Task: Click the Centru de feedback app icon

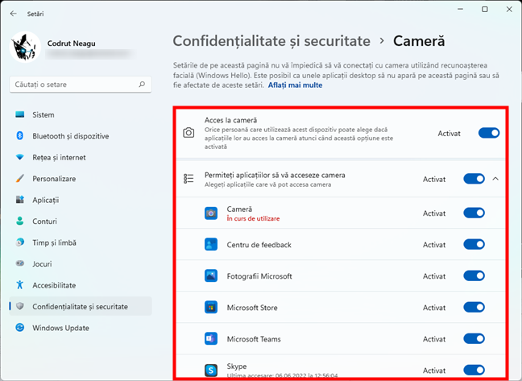Action: point(211,245)
